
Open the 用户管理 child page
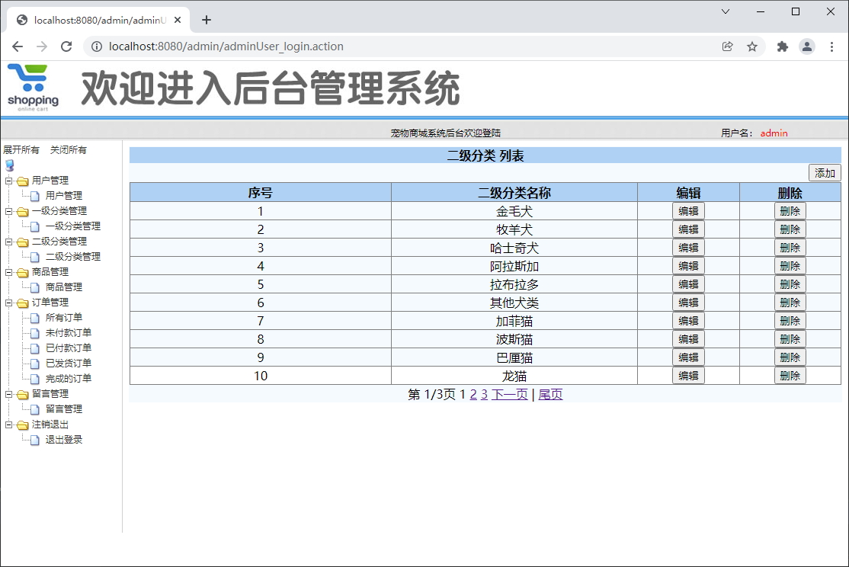coord(64,196)
